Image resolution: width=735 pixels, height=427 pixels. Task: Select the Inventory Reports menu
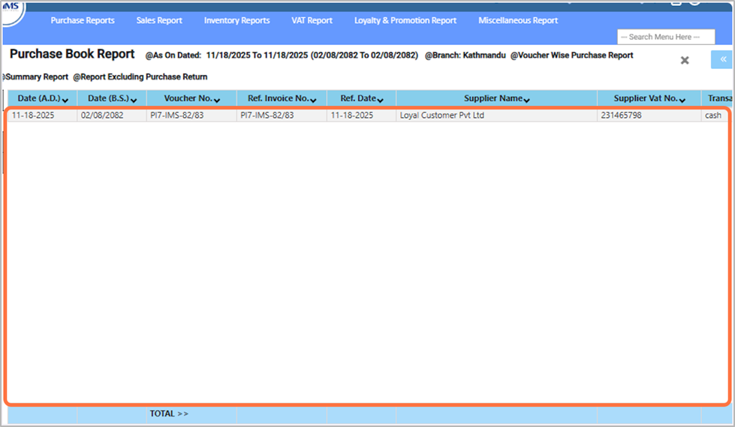[236, 20]
